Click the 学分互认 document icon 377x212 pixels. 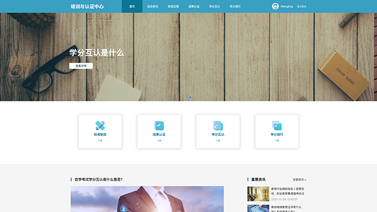coord(218,125)
